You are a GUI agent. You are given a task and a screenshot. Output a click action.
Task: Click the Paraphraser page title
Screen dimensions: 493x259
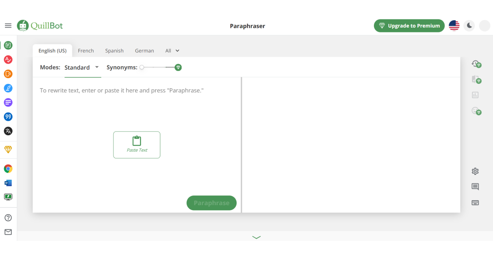[247, 26]
